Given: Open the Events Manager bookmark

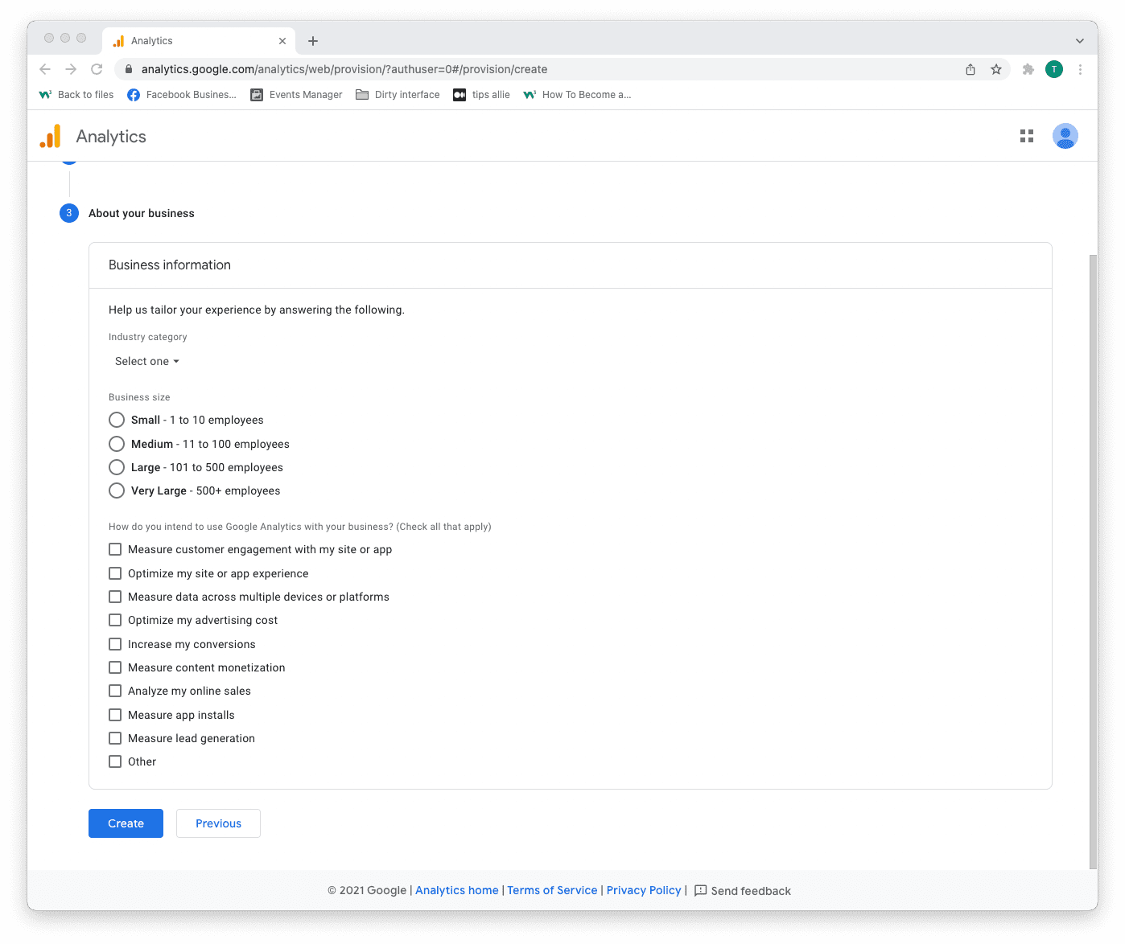Looking at the screenshot, I should [x=295, y=94].
